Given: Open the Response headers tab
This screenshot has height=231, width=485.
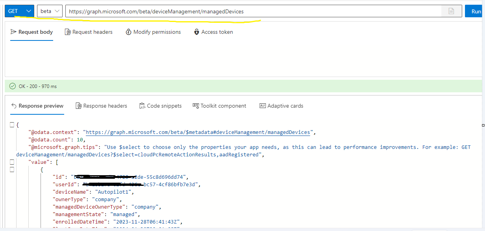Looking at the screenshot, I should [102, 106].
